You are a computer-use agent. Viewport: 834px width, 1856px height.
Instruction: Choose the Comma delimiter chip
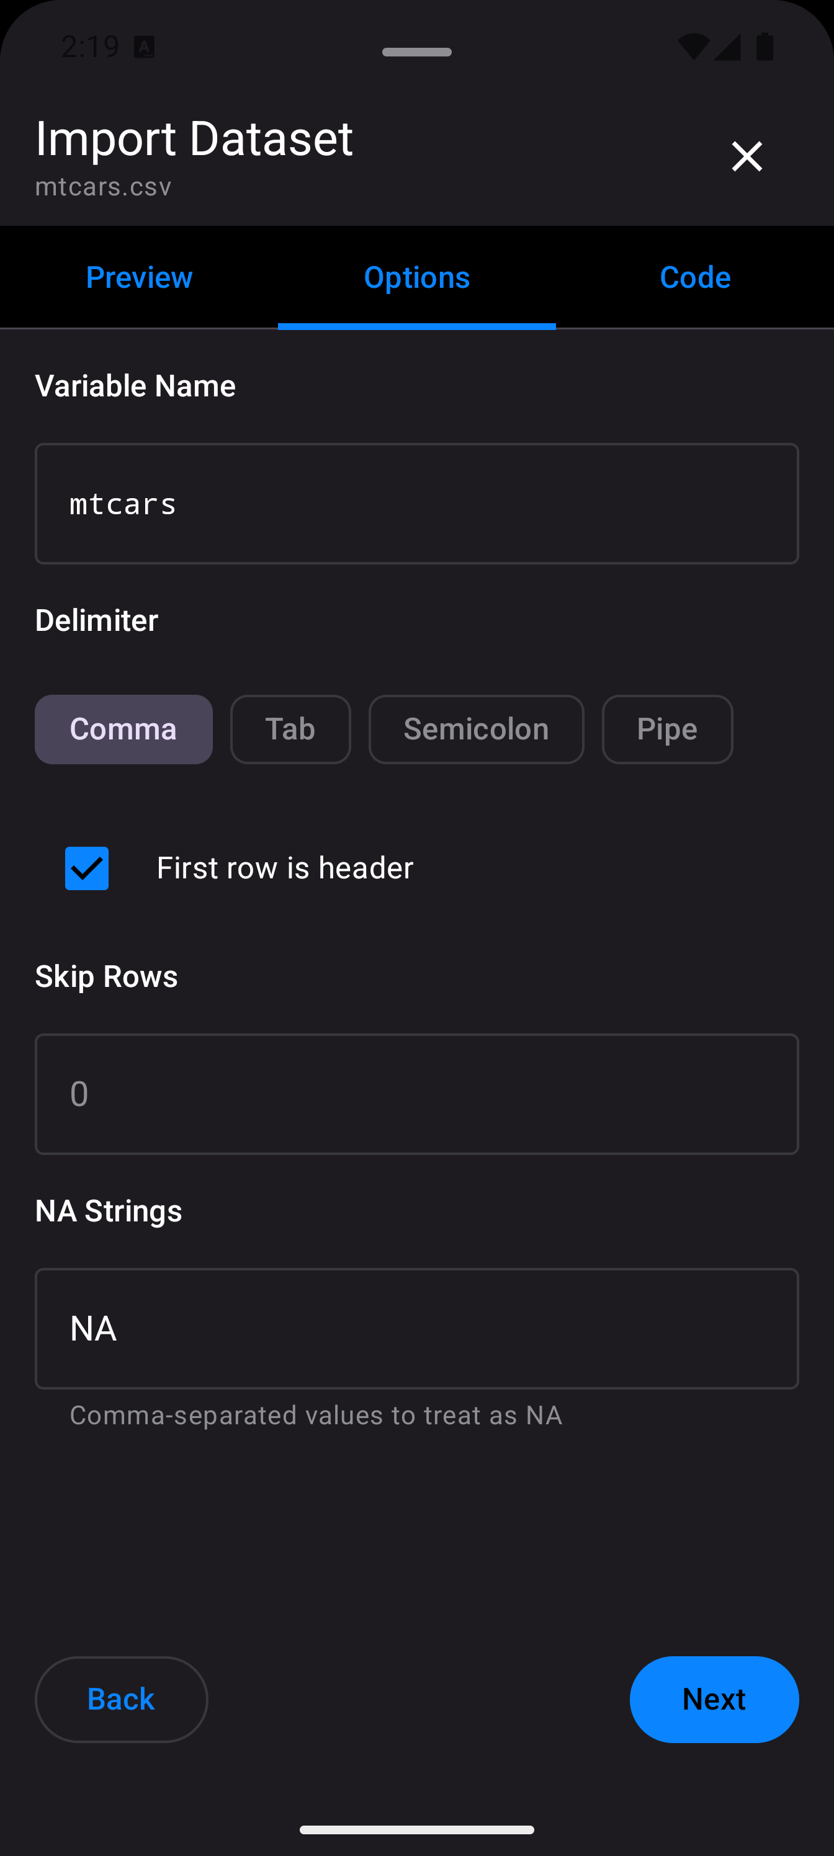123,729
